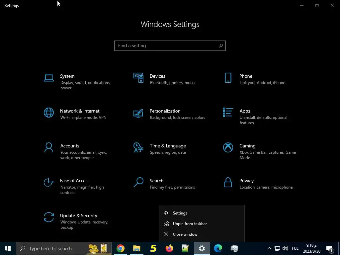Click the Ease of Access icon
The image size is (340, 255).
pyautogui.click(x=48, y=182)
